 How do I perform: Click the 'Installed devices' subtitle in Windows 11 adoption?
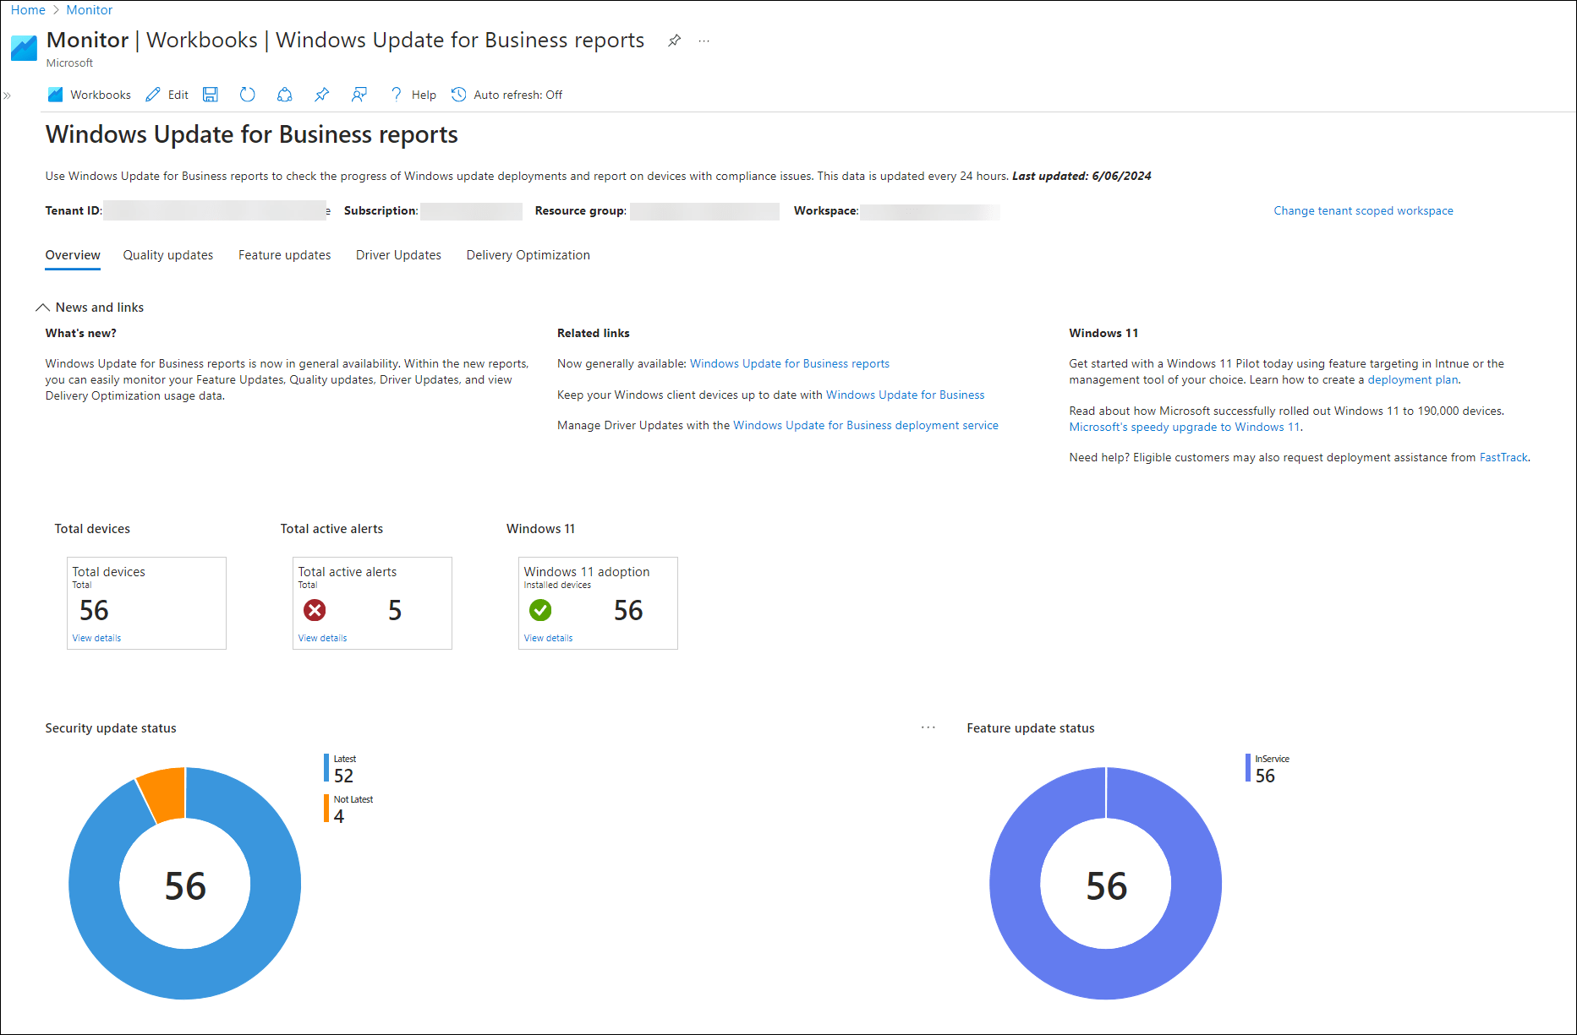pos(557,585)
